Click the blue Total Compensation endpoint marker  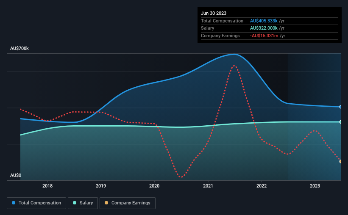point(341,107)
